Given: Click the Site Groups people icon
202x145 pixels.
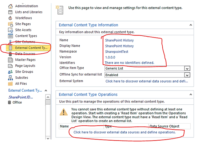Looking at the screenshot, I should [x=11, y=72].
